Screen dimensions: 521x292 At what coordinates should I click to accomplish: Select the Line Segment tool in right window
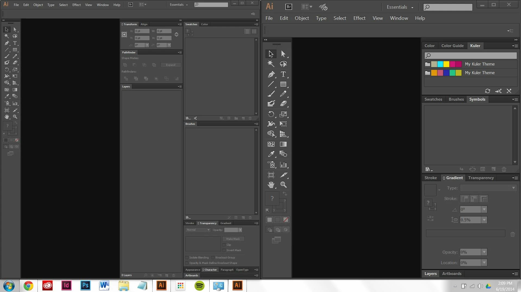tap(271, 84)
